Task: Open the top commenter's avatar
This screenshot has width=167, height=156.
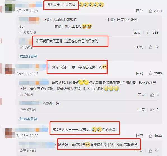Action: (x=10, y=8)
